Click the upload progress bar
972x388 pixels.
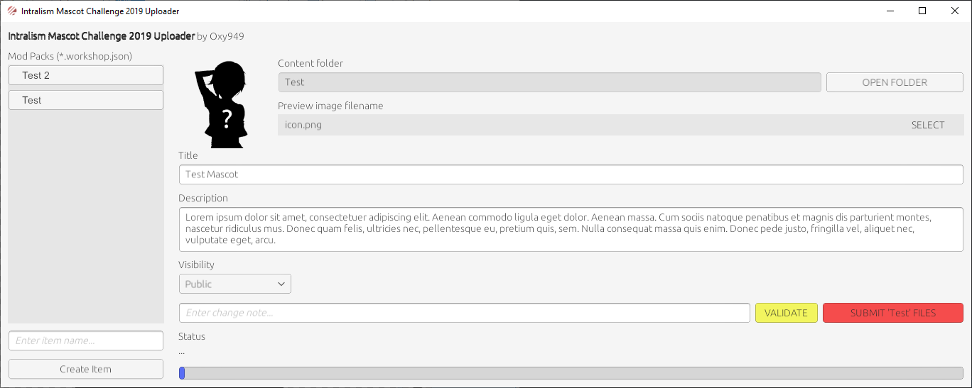pos(571,373)
